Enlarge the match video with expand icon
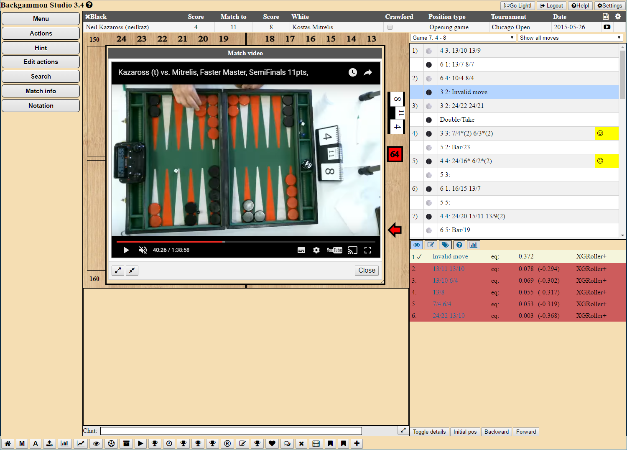 click(x=118, y=271)
